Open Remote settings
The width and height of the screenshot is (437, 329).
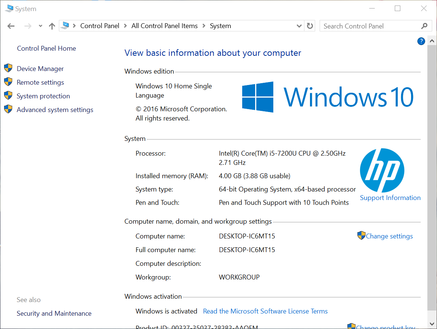40,82
